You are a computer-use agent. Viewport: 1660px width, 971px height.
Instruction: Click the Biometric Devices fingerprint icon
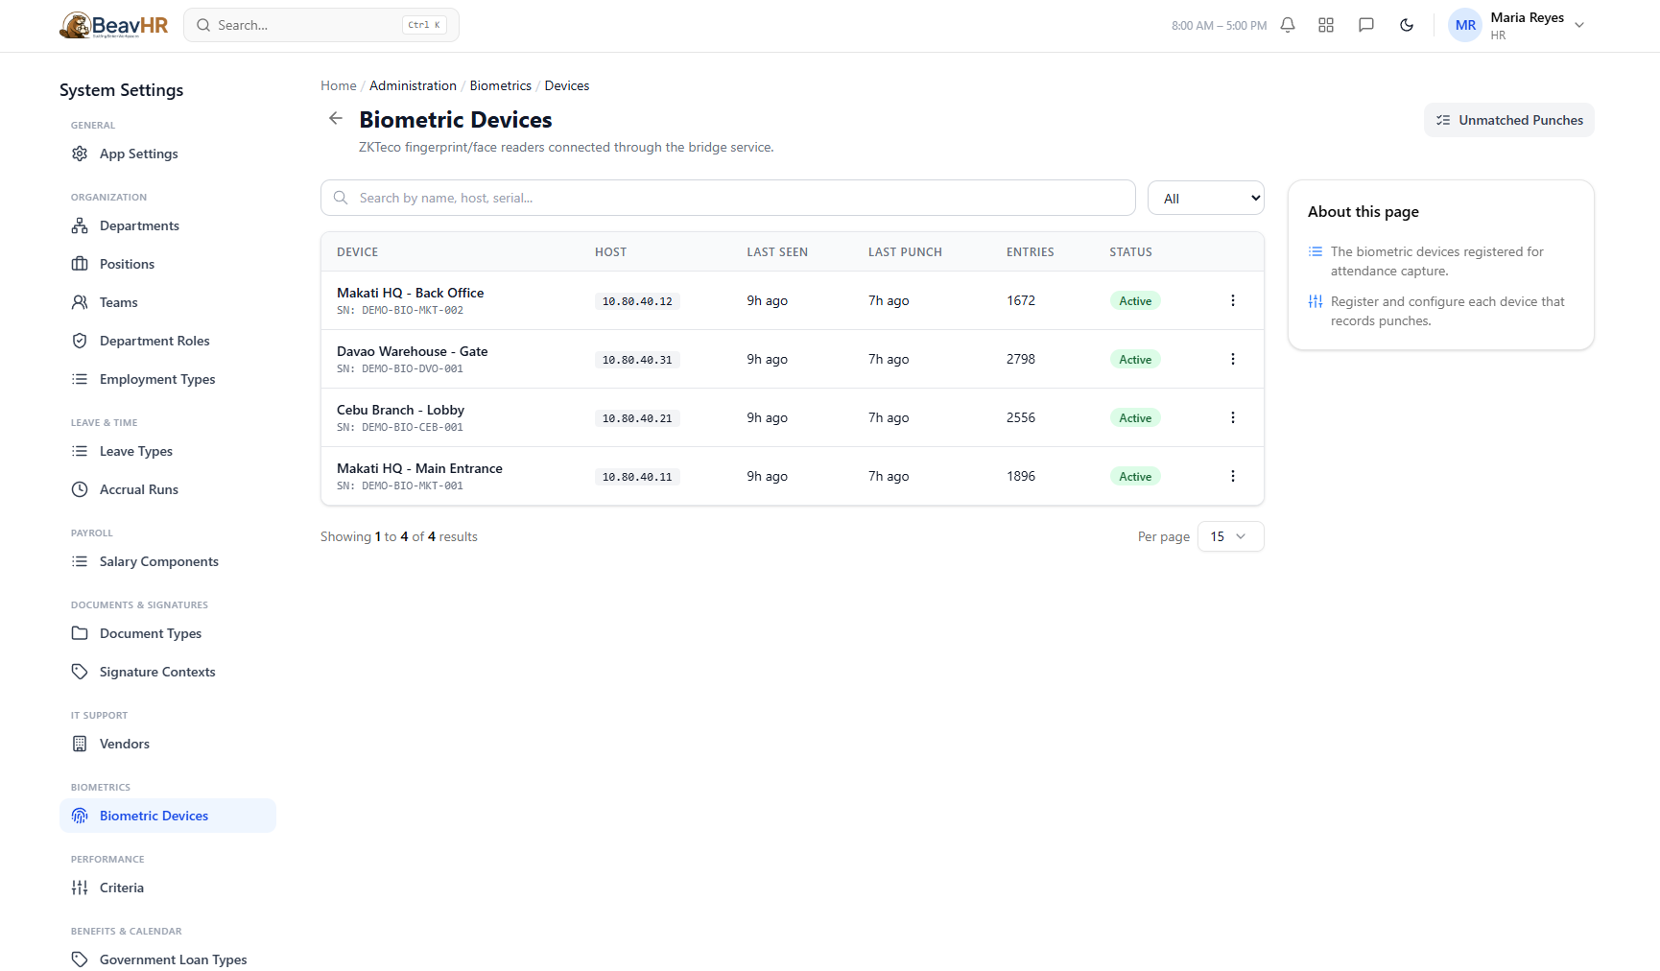coord(80,816)
